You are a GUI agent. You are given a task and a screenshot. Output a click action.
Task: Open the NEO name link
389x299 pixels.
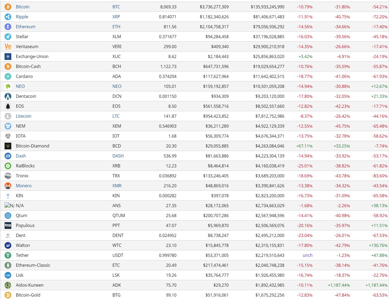tap(20, 86)
